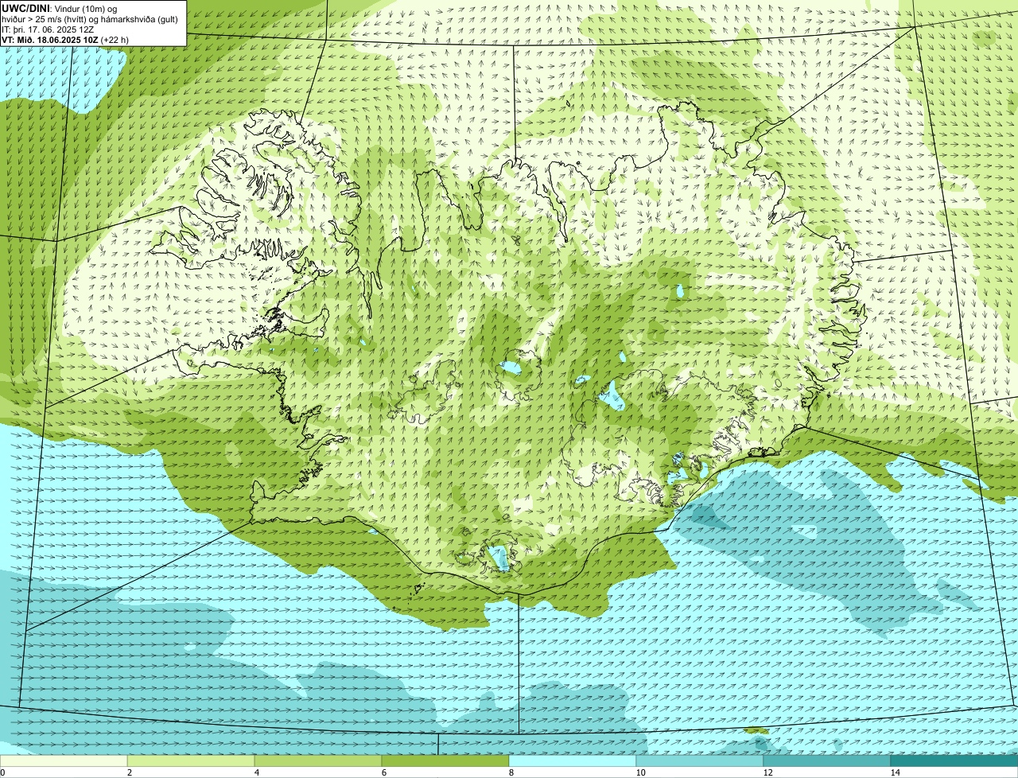1018x778 pixels.
Task: Click the teal 12–14 legend swatch
Action: [827, 760]
